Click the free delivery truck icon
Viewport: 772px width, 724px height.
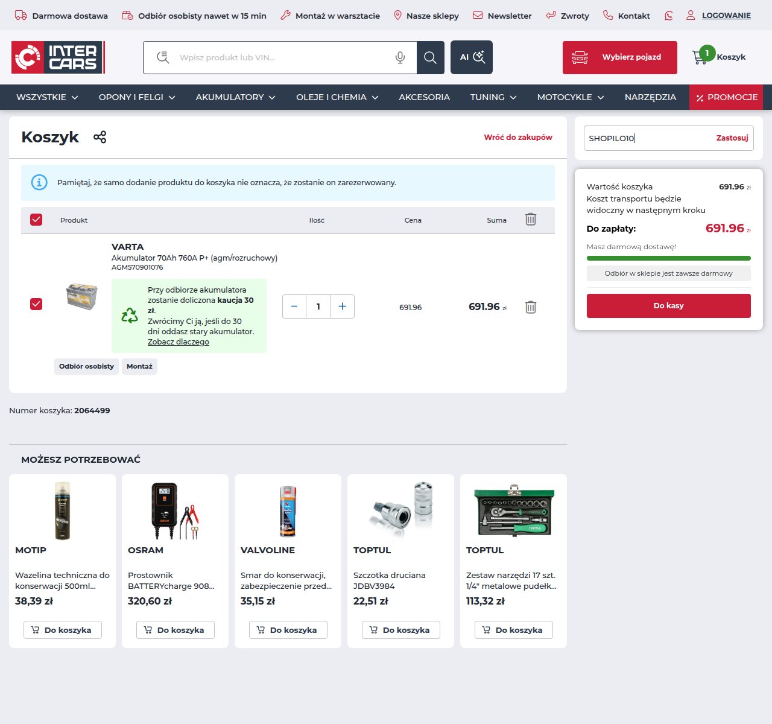coord(21,15)
